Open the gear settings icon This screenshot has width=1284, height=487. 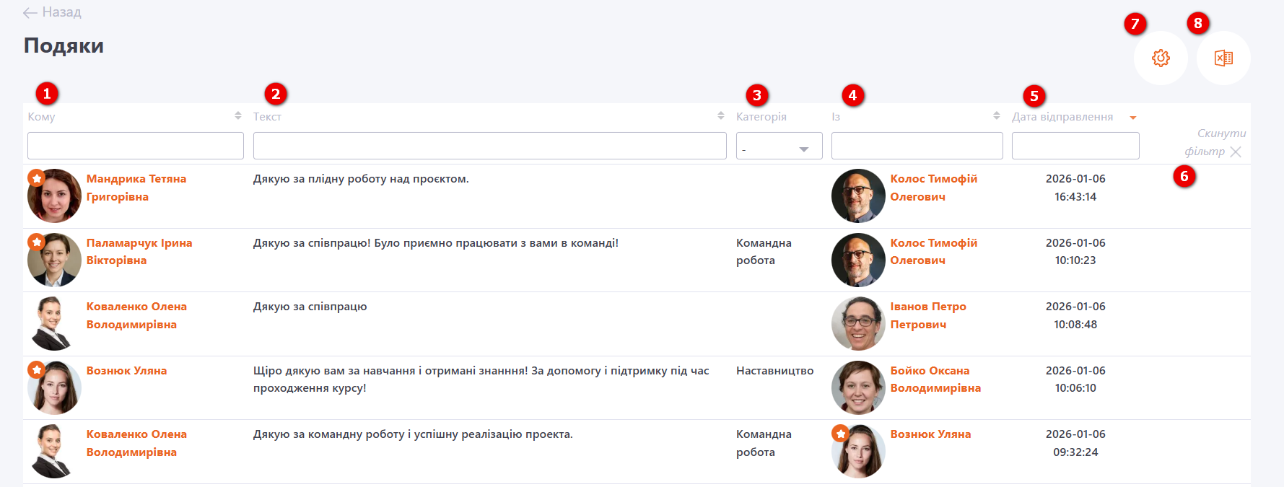pos(1161,58)
